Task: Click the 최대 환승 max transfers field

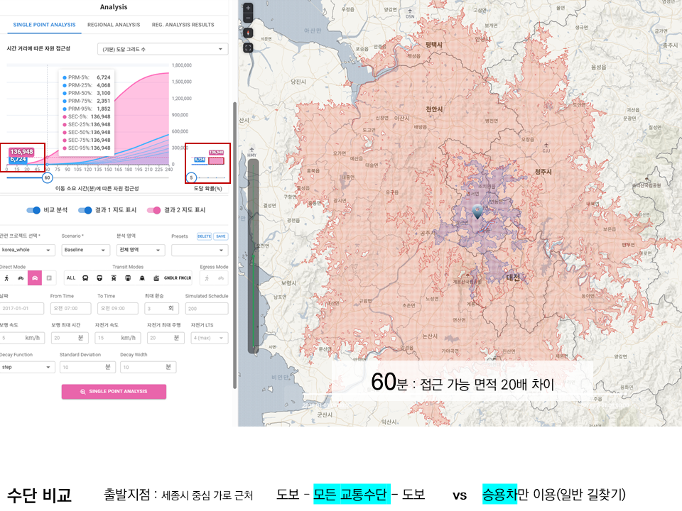Action: [161, 309]
